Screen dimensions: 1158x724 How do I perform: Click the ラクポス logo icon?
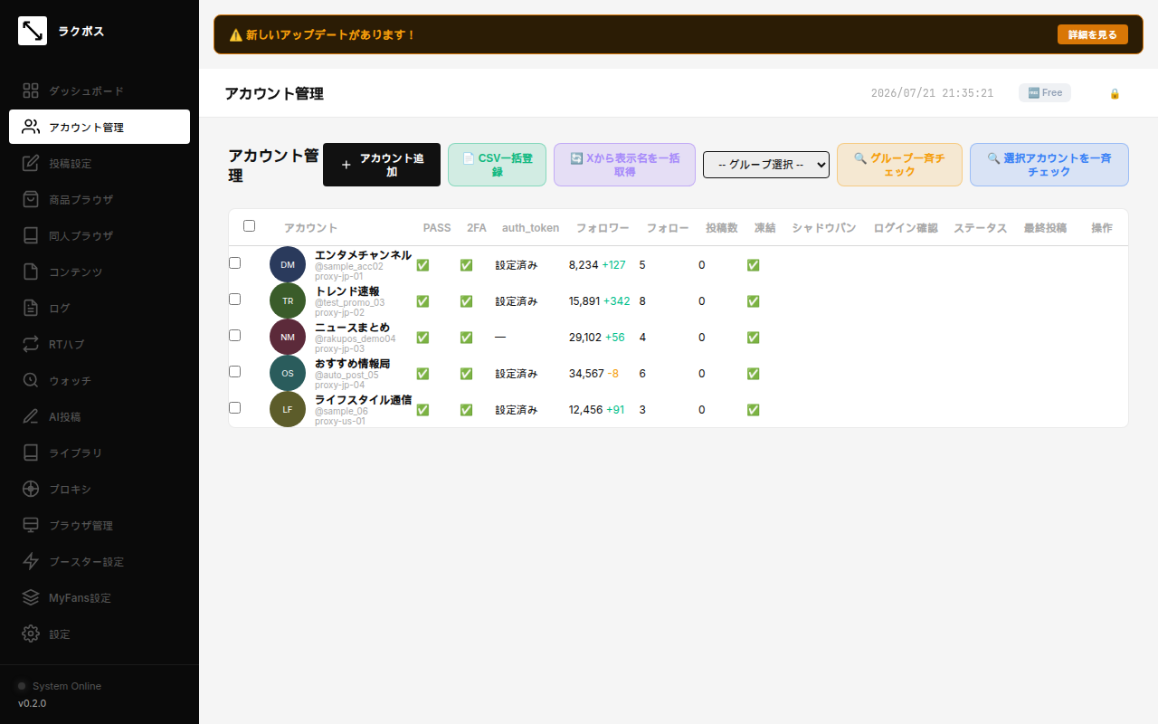(33, 31)
